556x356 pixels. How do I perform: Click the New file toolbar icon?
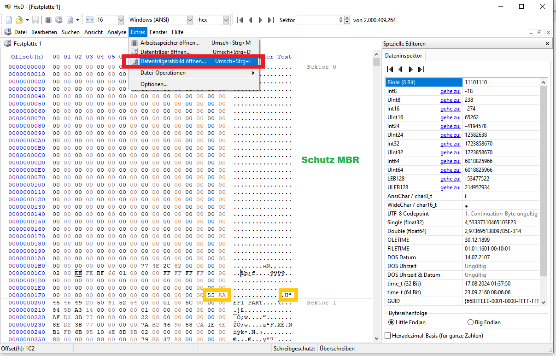click(x=9, y=20)
